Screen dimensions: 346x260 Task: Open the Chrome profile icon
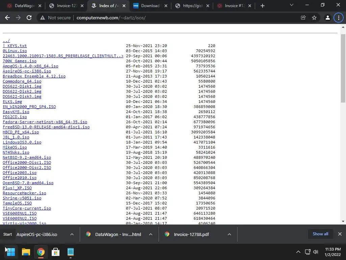click(x=327, y=18)
